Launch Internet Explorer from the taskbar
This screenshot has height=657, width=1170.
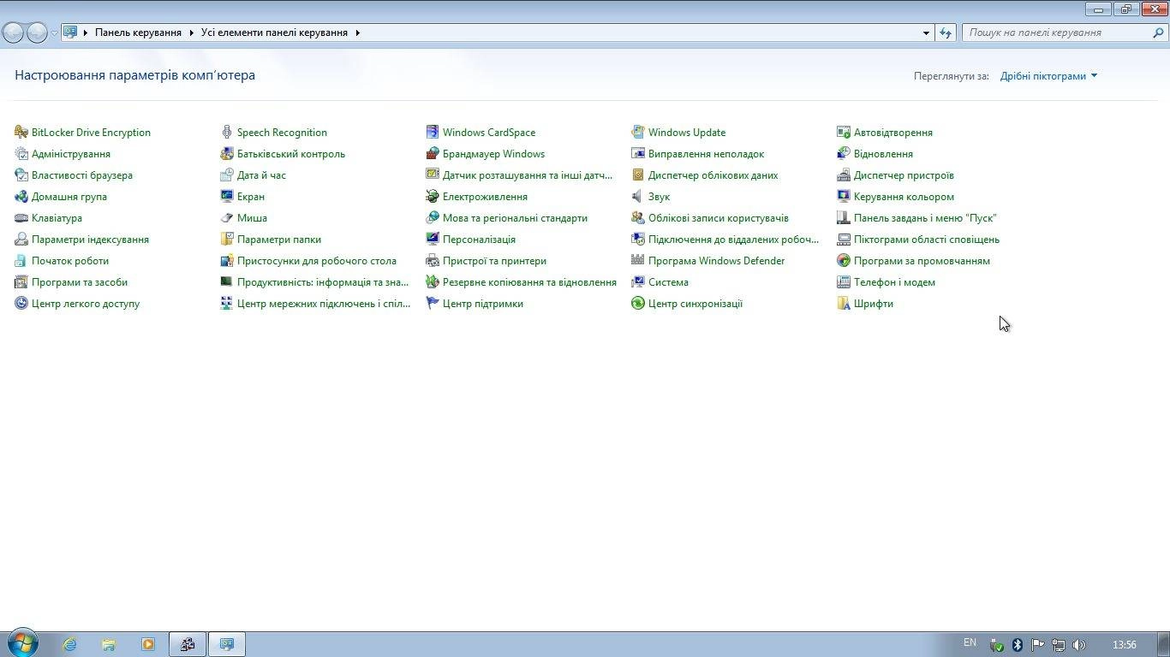[70, 644]
